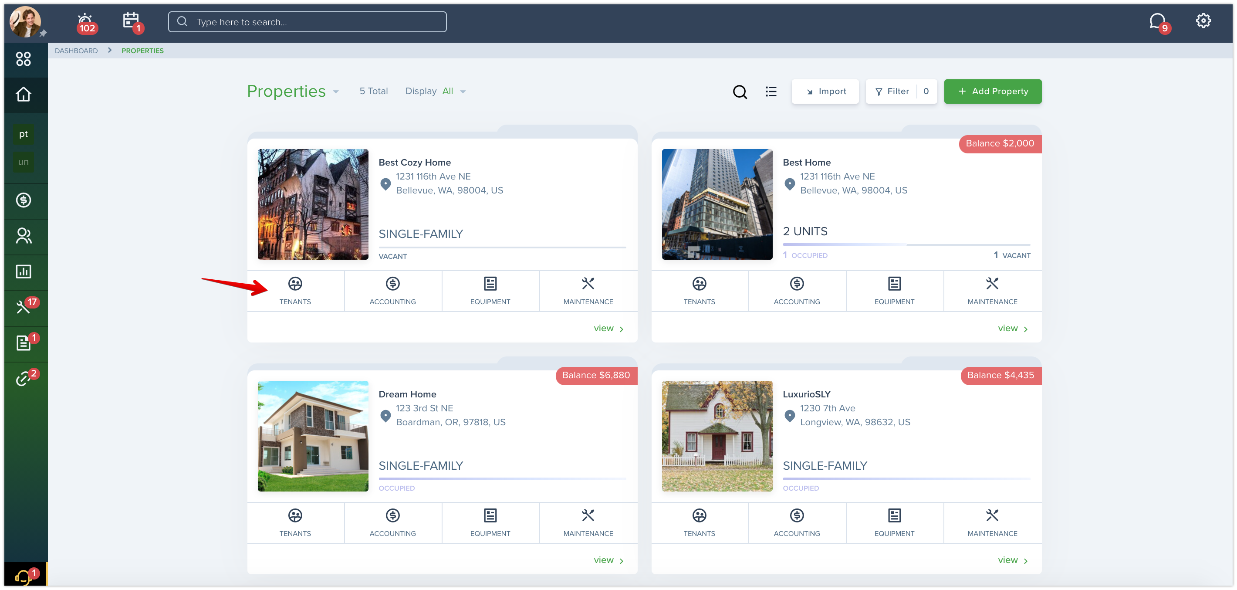Click the LuxurioSLY house thumbnail

(717, 436)
